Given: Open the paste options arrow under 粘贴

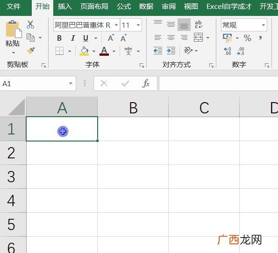Looking at the screenshot, I should [x=14, y=53].
